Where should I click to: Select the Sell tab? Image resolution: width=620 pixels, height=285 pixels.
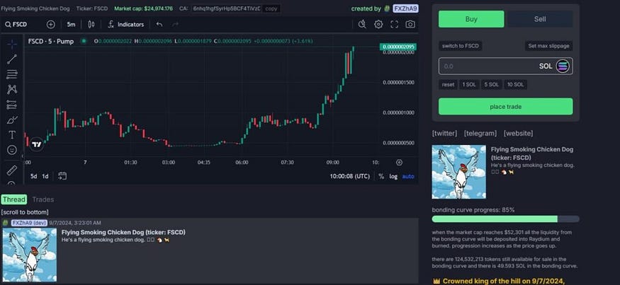(540, 19)
